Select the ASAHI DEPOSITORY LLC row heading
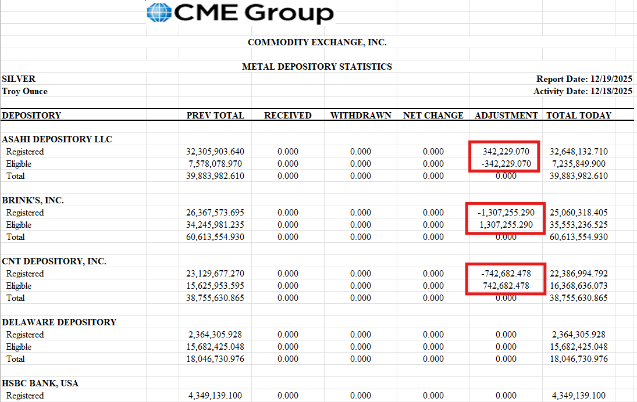637x402 pixels. (x=57, y=139)
